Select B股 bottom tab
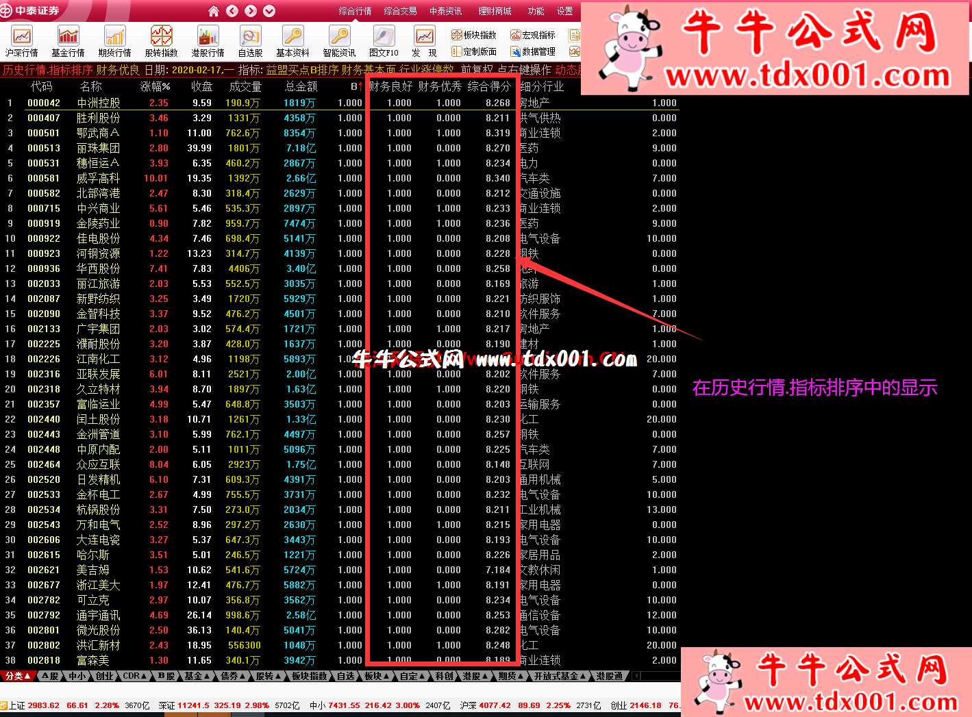This screenshot has height=717, width=972. pyautogui.click(x=166, y=676)
